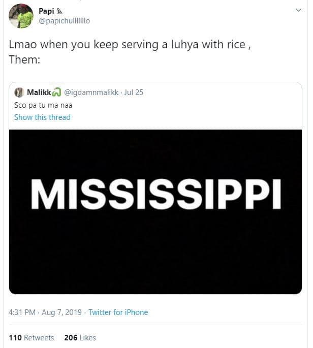The width and height of the screenshot is (313, 348).
Task: Open the tweet options chevron menu
Action: tap(299, 10)
